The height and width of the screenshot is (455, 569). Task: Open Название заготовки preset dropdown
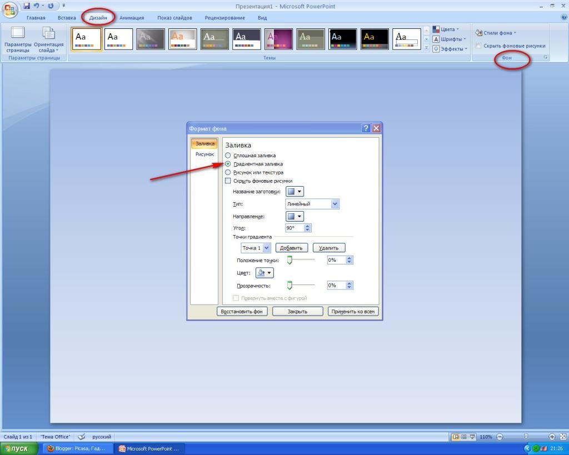(x=295, y=191)
